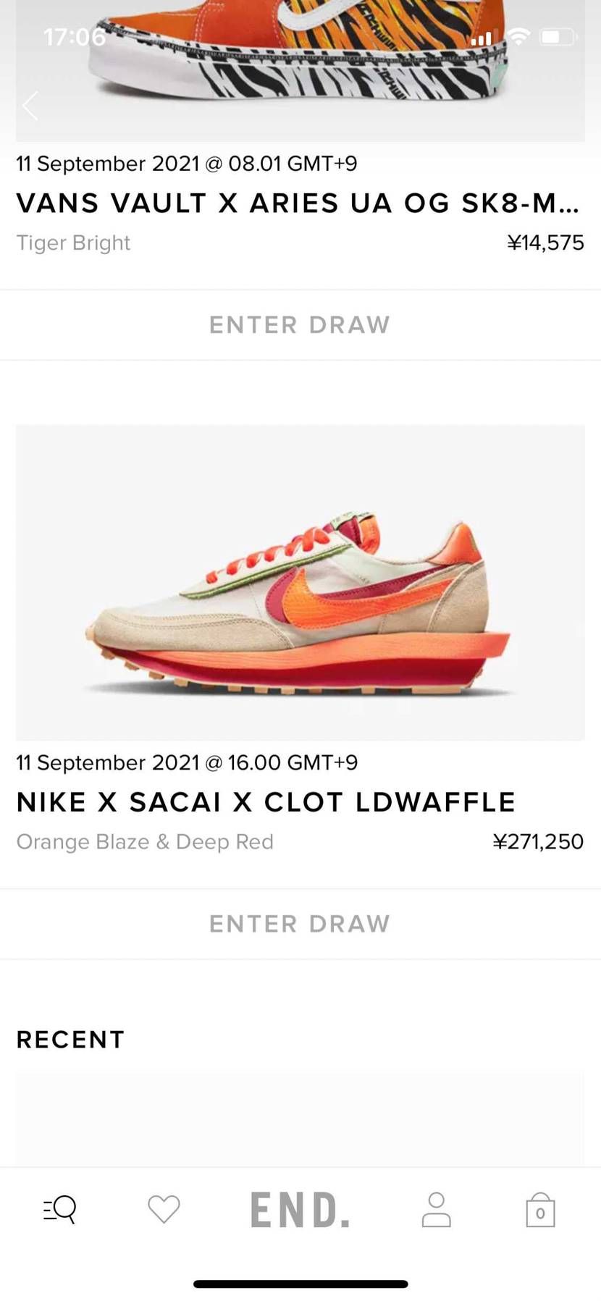This screenshot has height=1301, width=601.
Task: Open the search and menu icon
Action: [x=60, y=1209]
